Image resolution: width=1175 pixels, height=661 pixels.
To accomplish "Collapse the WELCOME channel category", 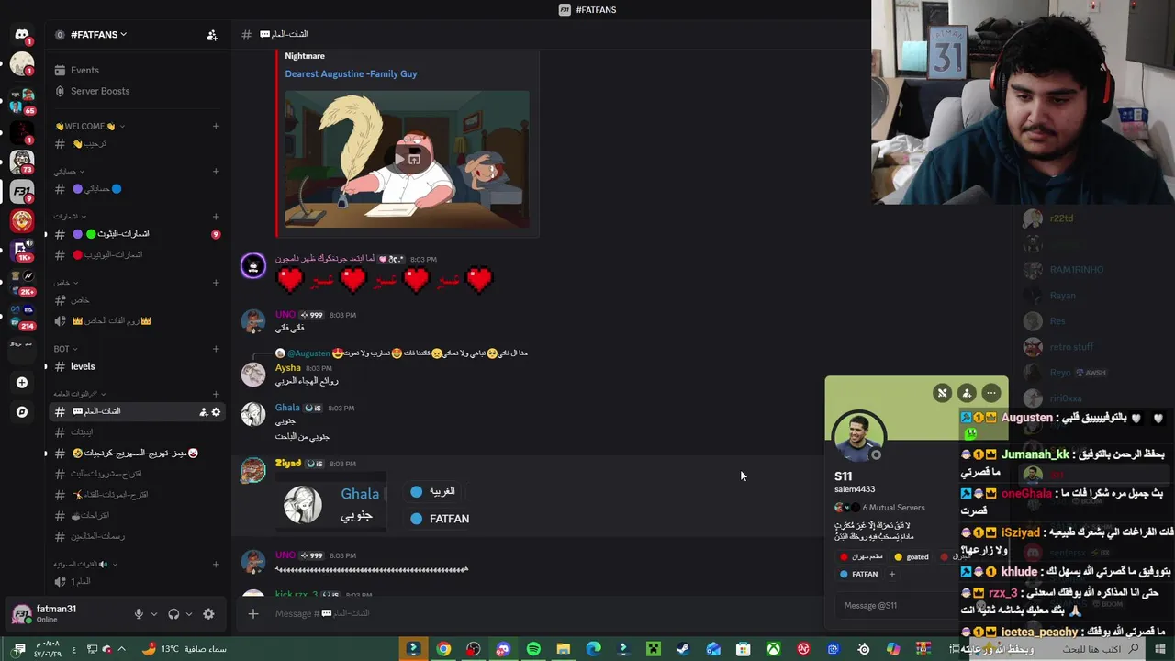I will (x=90, y=126).
